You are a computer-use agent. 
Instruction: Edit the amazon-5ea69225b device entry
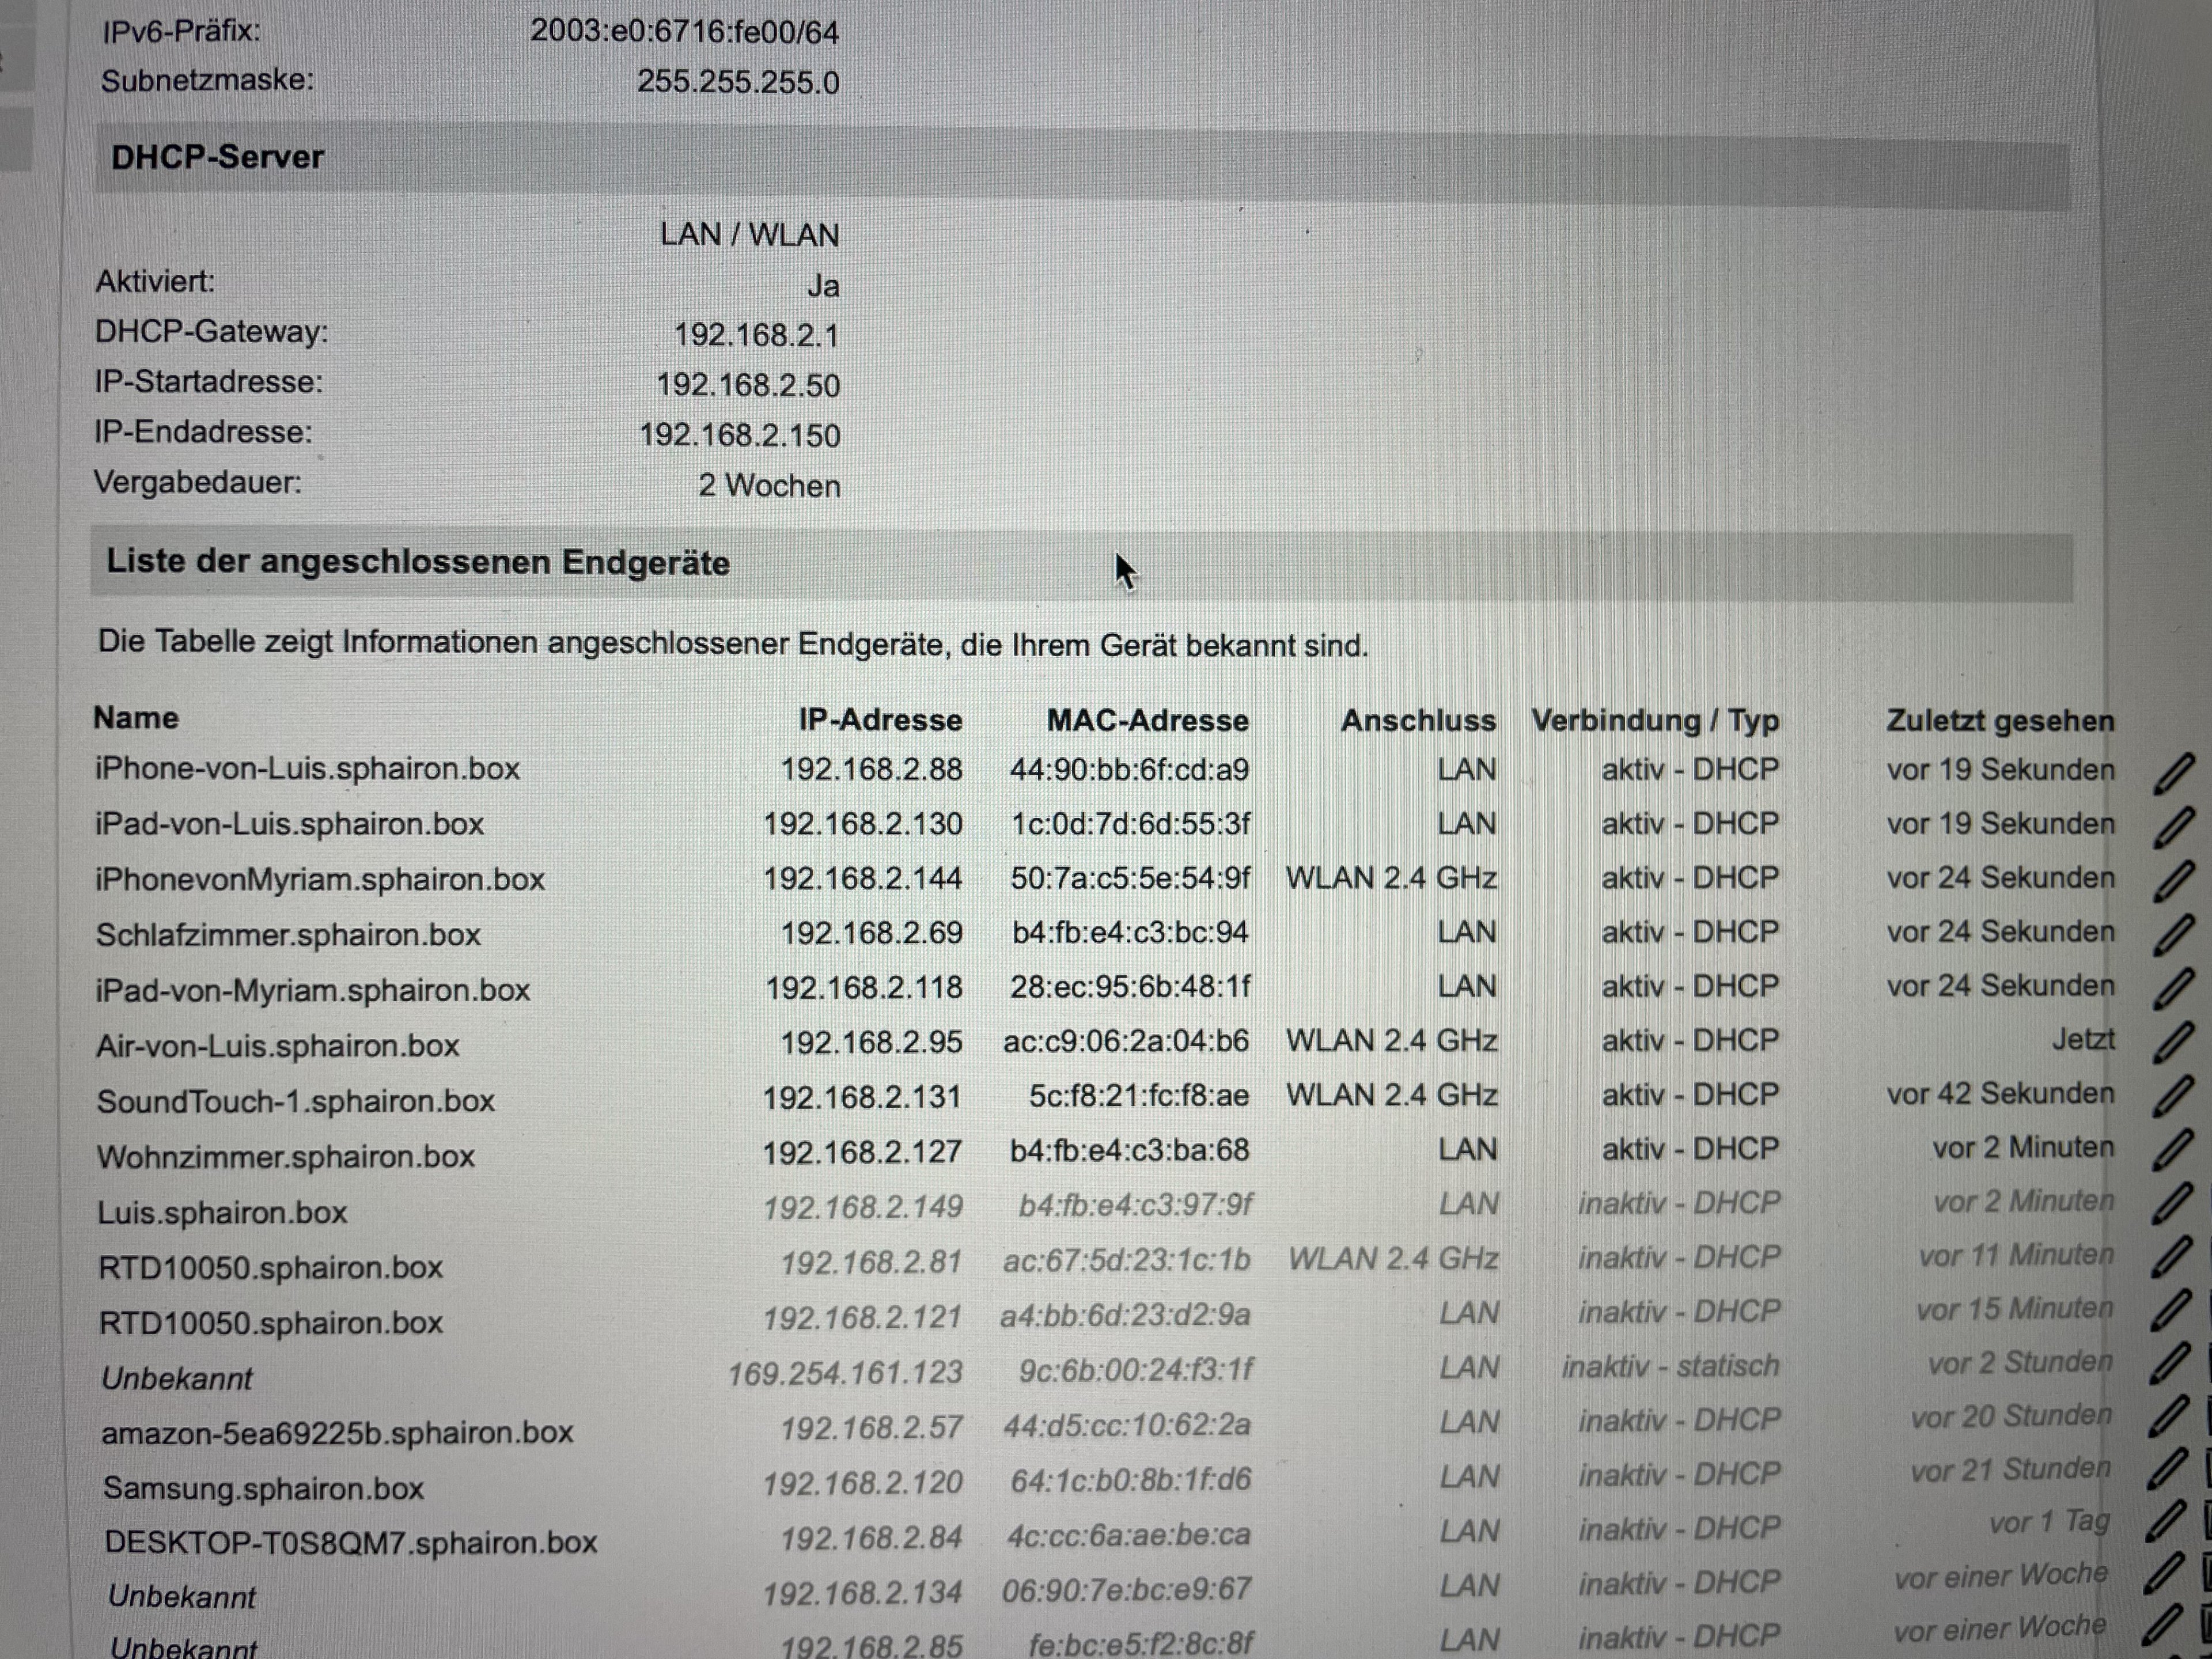(x=2168, y=1417)
